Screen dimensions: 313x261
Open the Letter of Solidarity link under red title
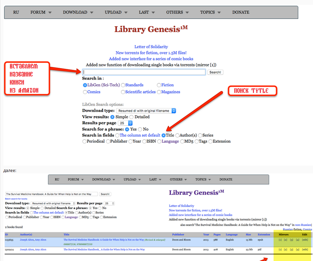[151, 47]
